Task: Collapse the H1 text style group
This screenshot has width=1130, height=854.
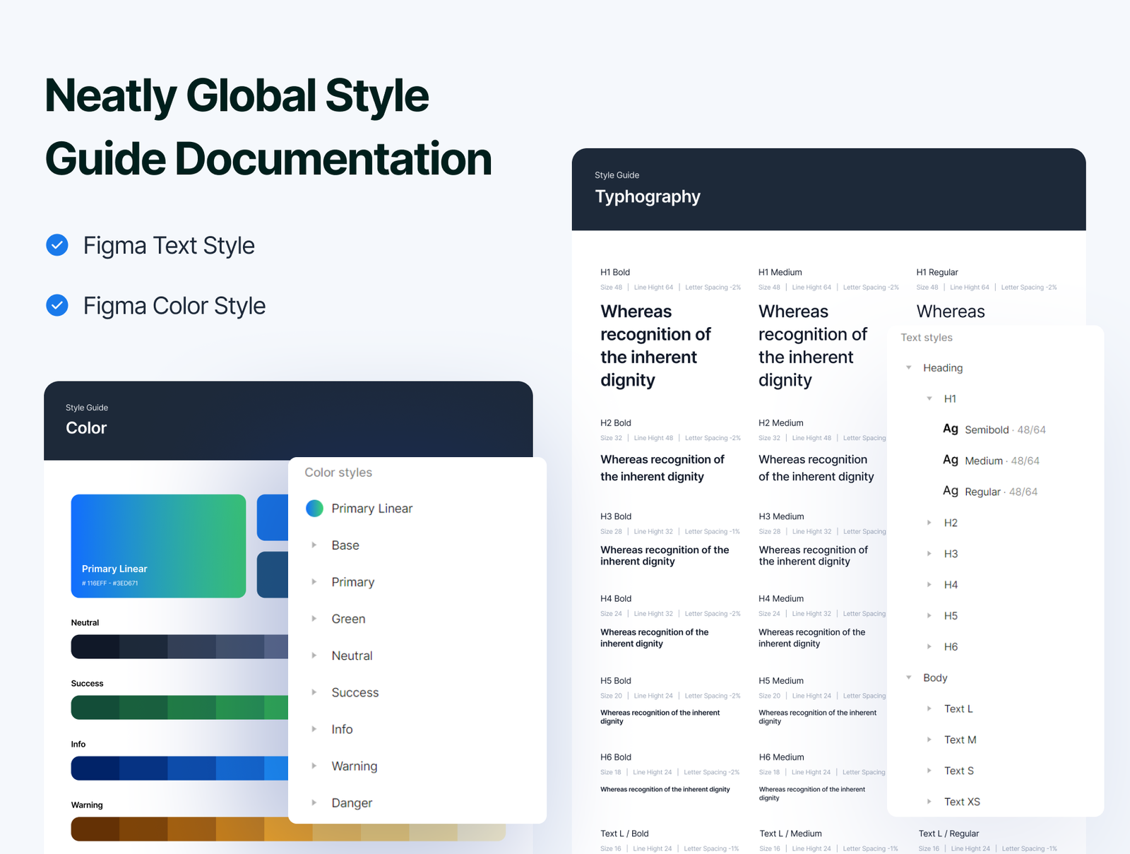Action: click(930, 398)
